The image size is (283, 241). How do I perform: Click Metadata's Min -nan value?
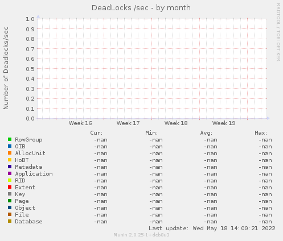tap(156, 167)
